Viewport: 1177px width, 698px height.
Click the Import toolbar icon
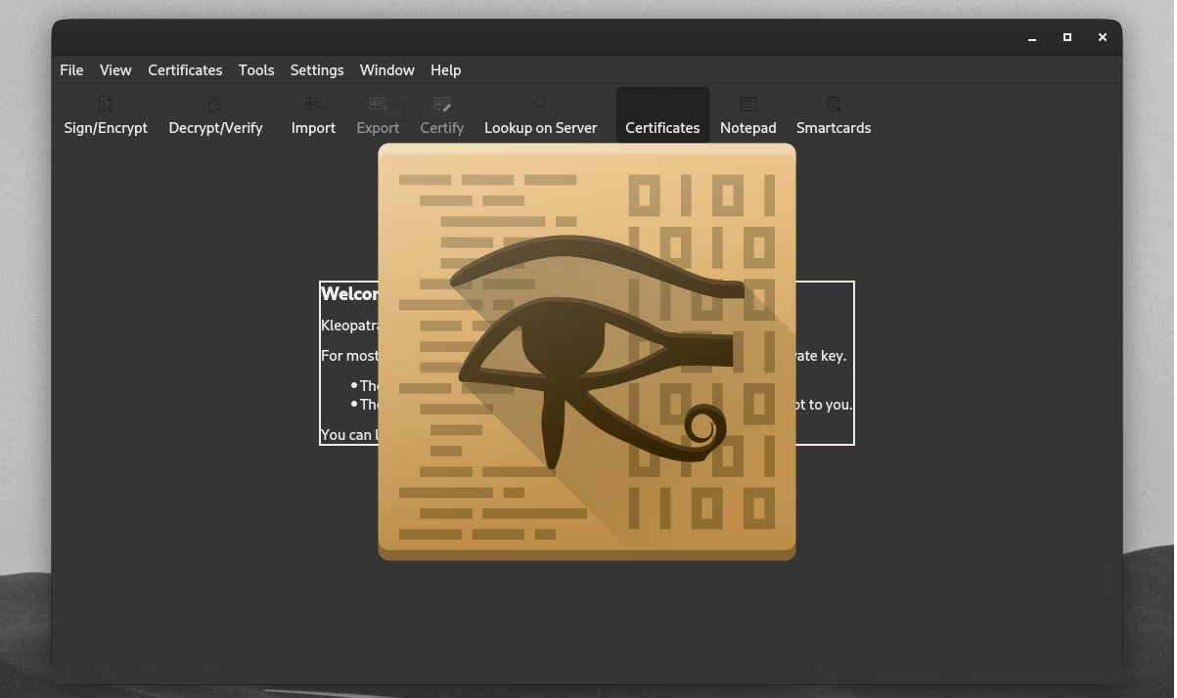[313, 103]
